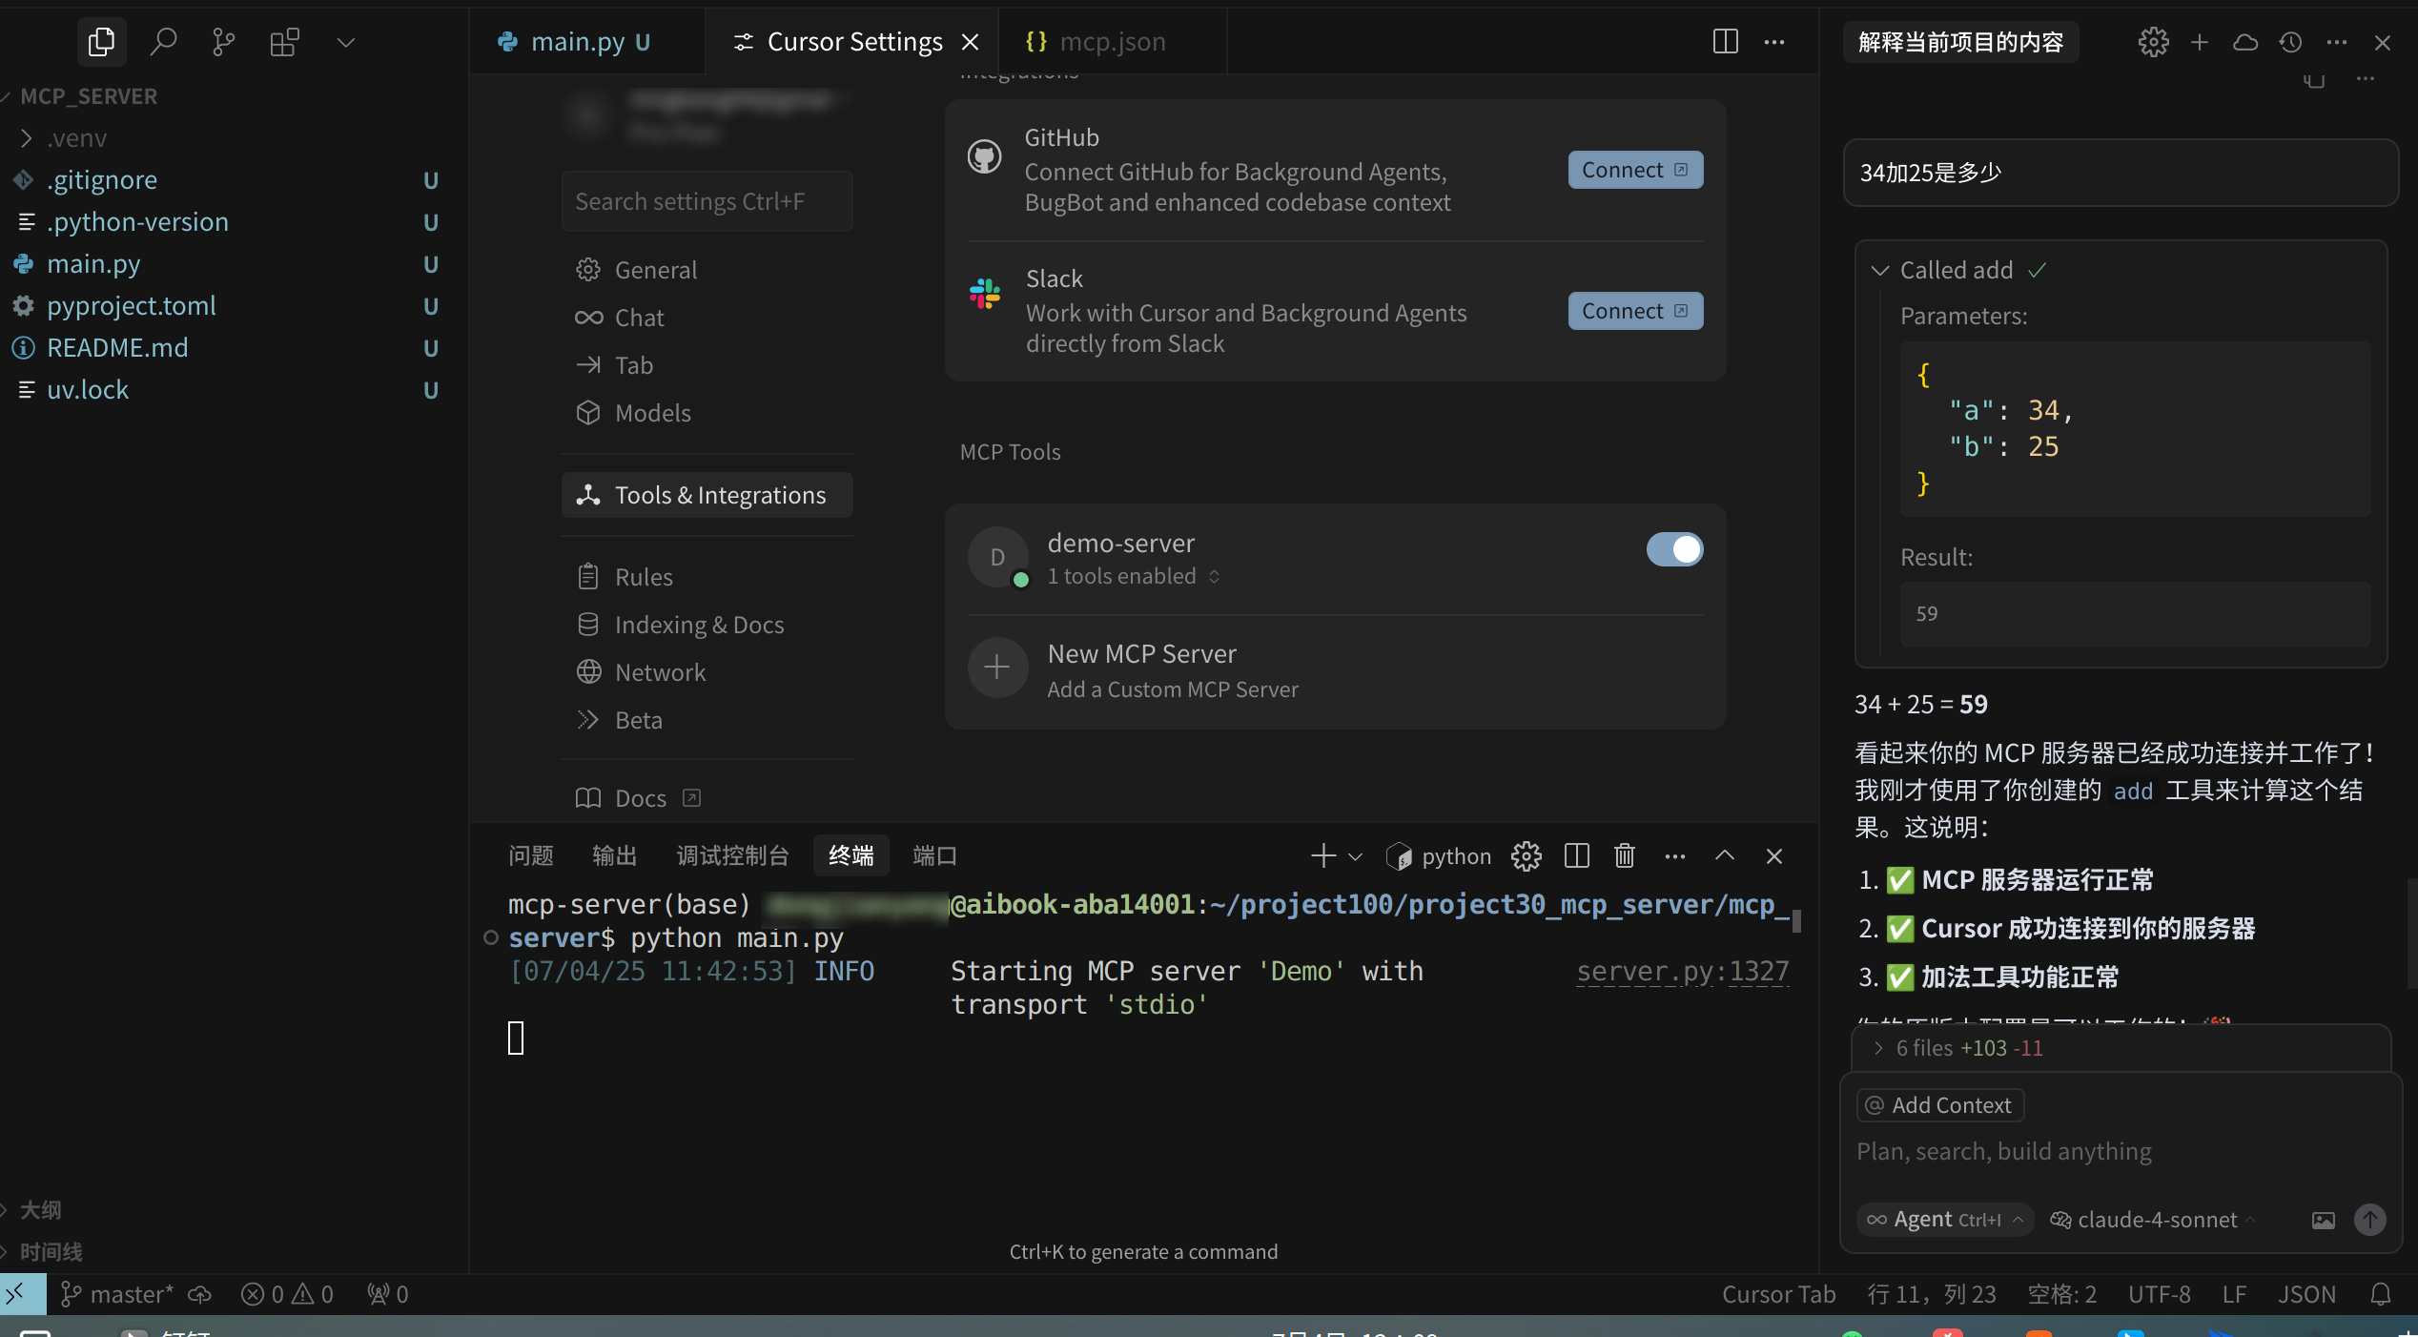Maximize the terminal panel chevron
This screenshot has height=1337, width=2418.
point(1725,856)
